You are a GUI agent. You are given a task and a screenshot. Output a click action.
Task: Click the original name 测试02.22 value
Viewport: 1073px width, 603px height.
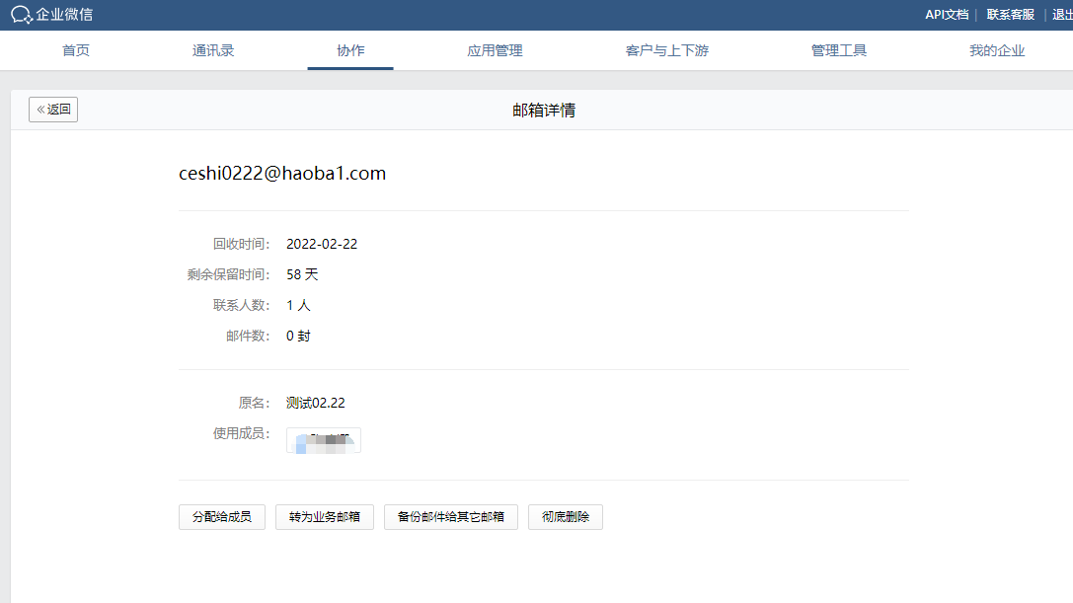pos(316,403)
